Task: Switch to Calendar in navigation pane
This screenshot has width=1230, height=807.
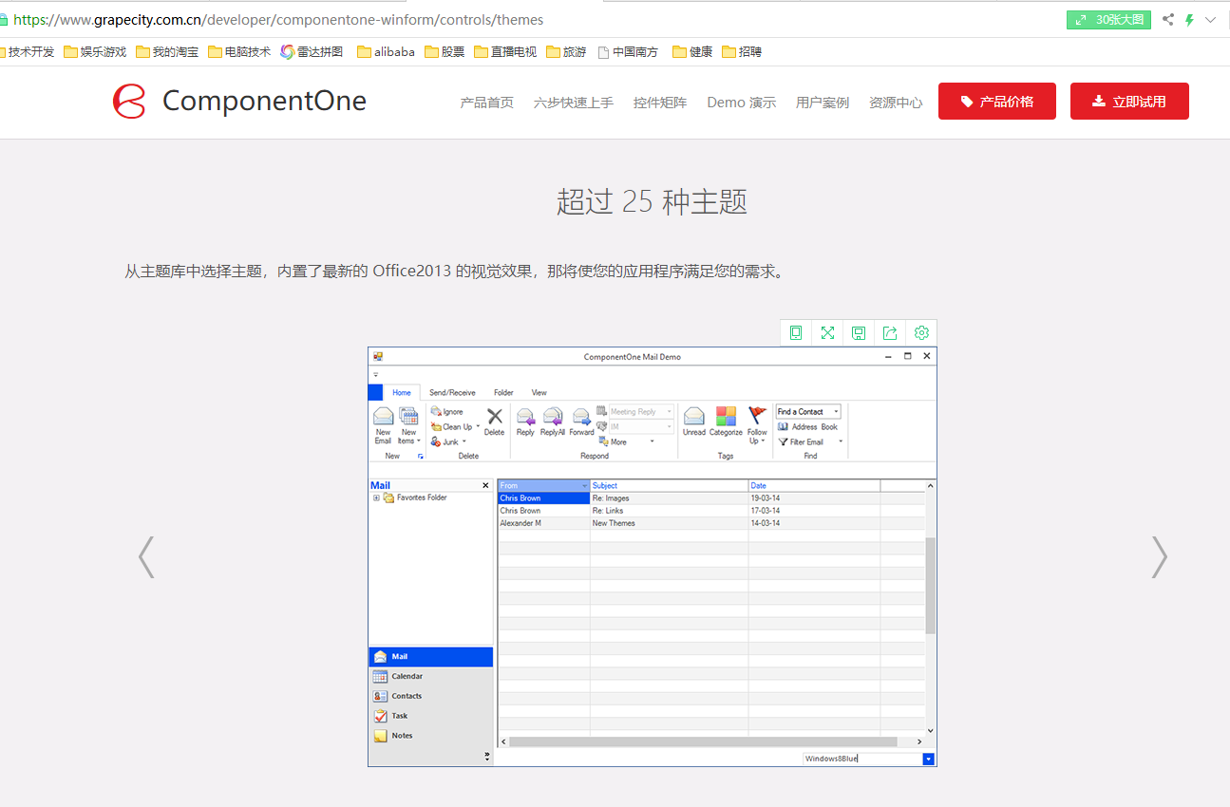Action: (x=431, y=676)
